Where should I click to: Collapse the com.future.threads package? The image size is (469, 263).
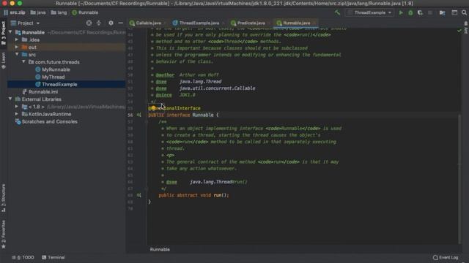pyautogui.click(x=23, y=61)
